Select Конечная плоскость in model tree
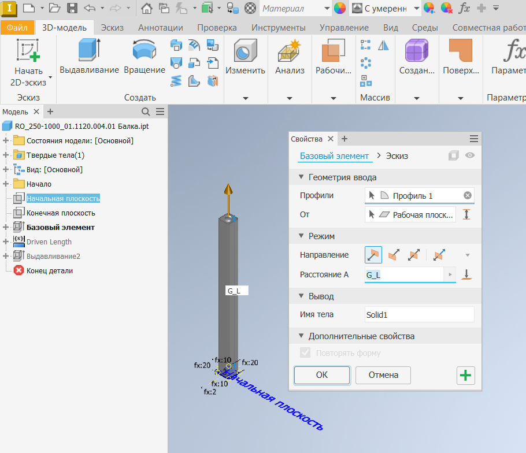Viewport: 526px width, 453px height. (x=61, y=213)
